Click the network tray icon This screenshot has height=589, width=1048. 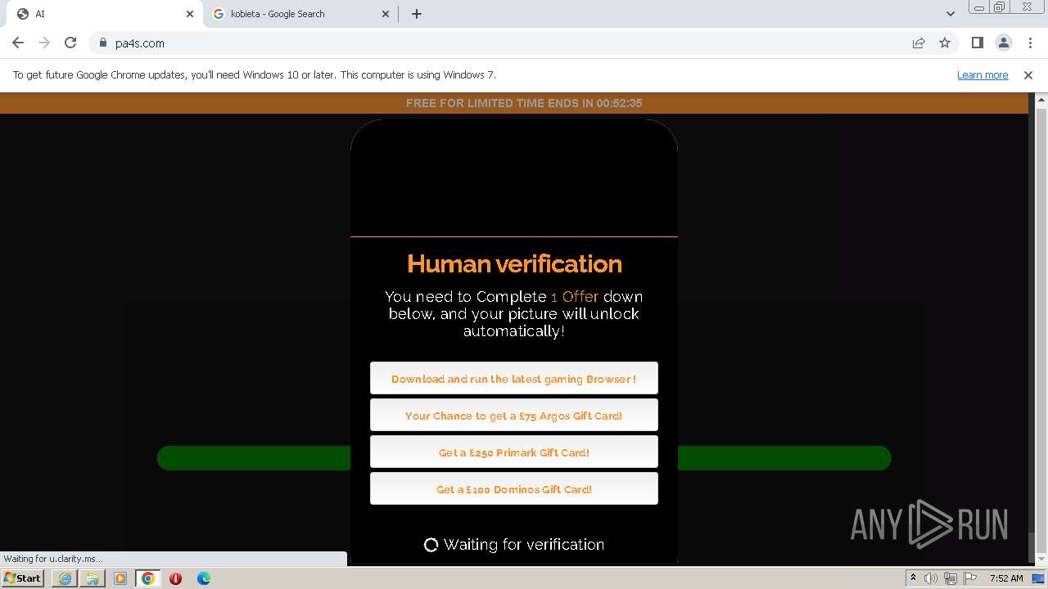click(950, 578)
